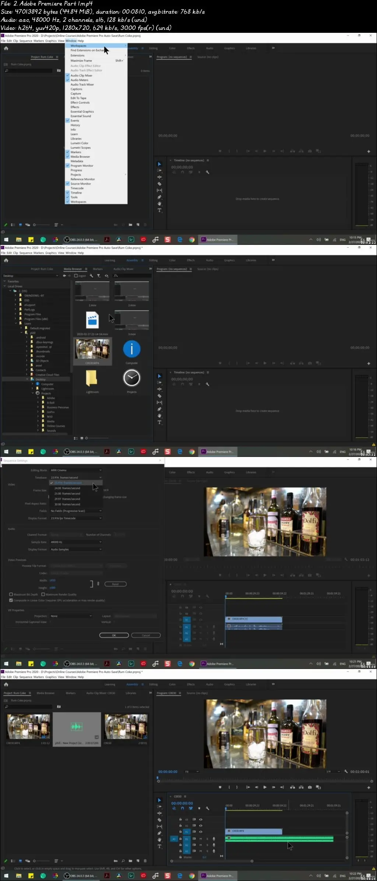Click Export Frame camera under the Program: C0030 monitor
The height and width of the screenshot is (881, 377).
click(x=310, y=787)
